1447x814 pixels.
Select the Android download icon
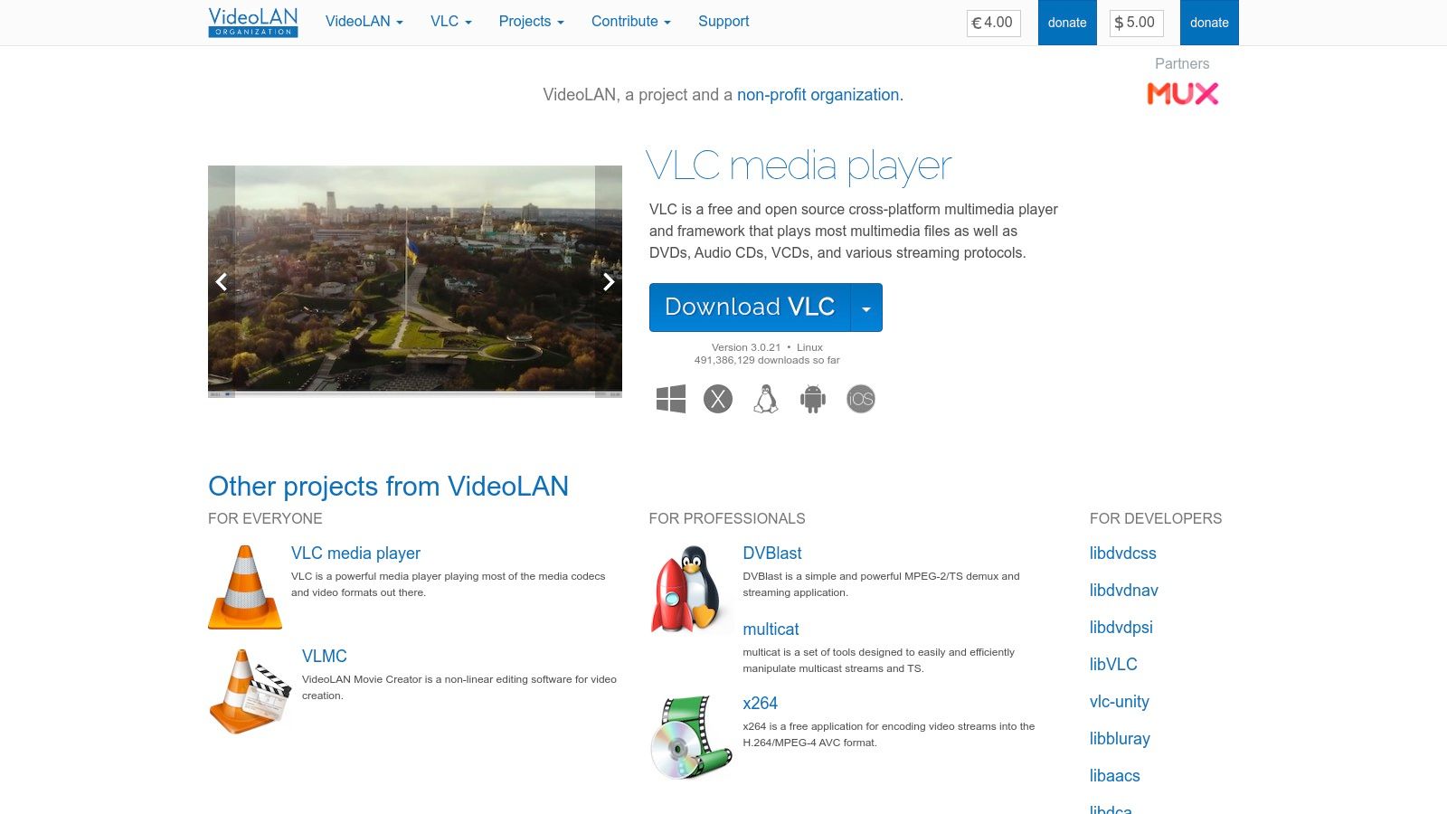coord(812,398)
